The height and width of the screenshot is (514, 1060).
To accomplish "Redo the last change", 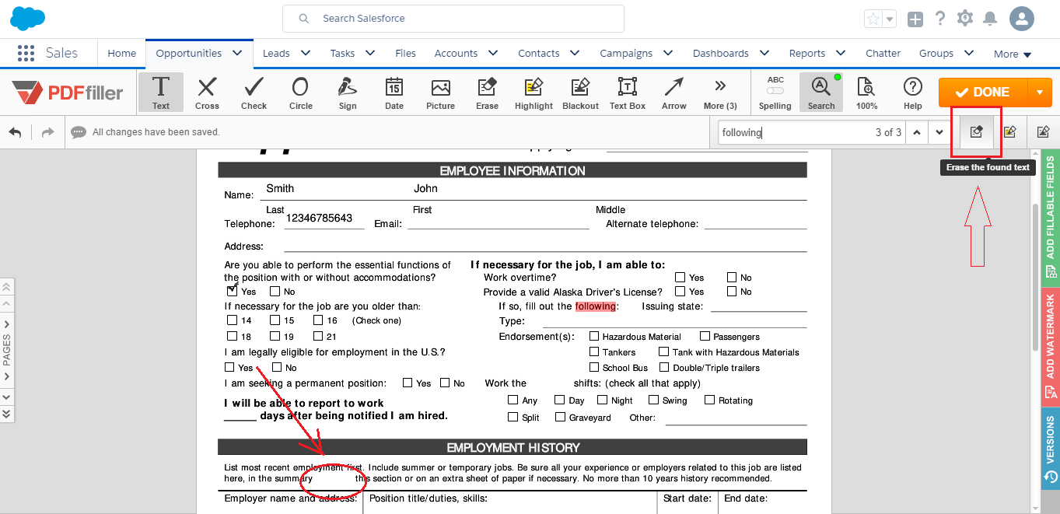I will pyautogui.click(x=48, y=132).
